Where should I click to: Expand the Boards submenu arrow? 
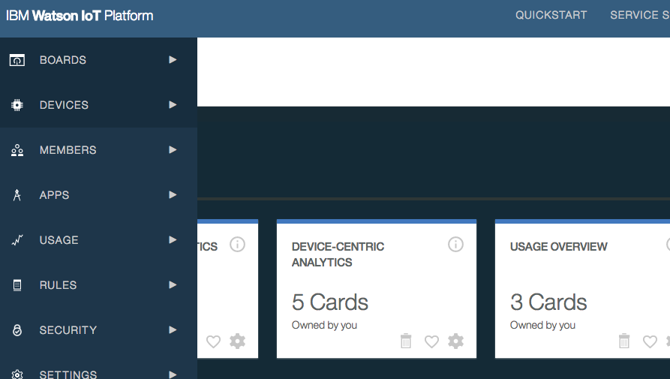[x=173, y=60]
